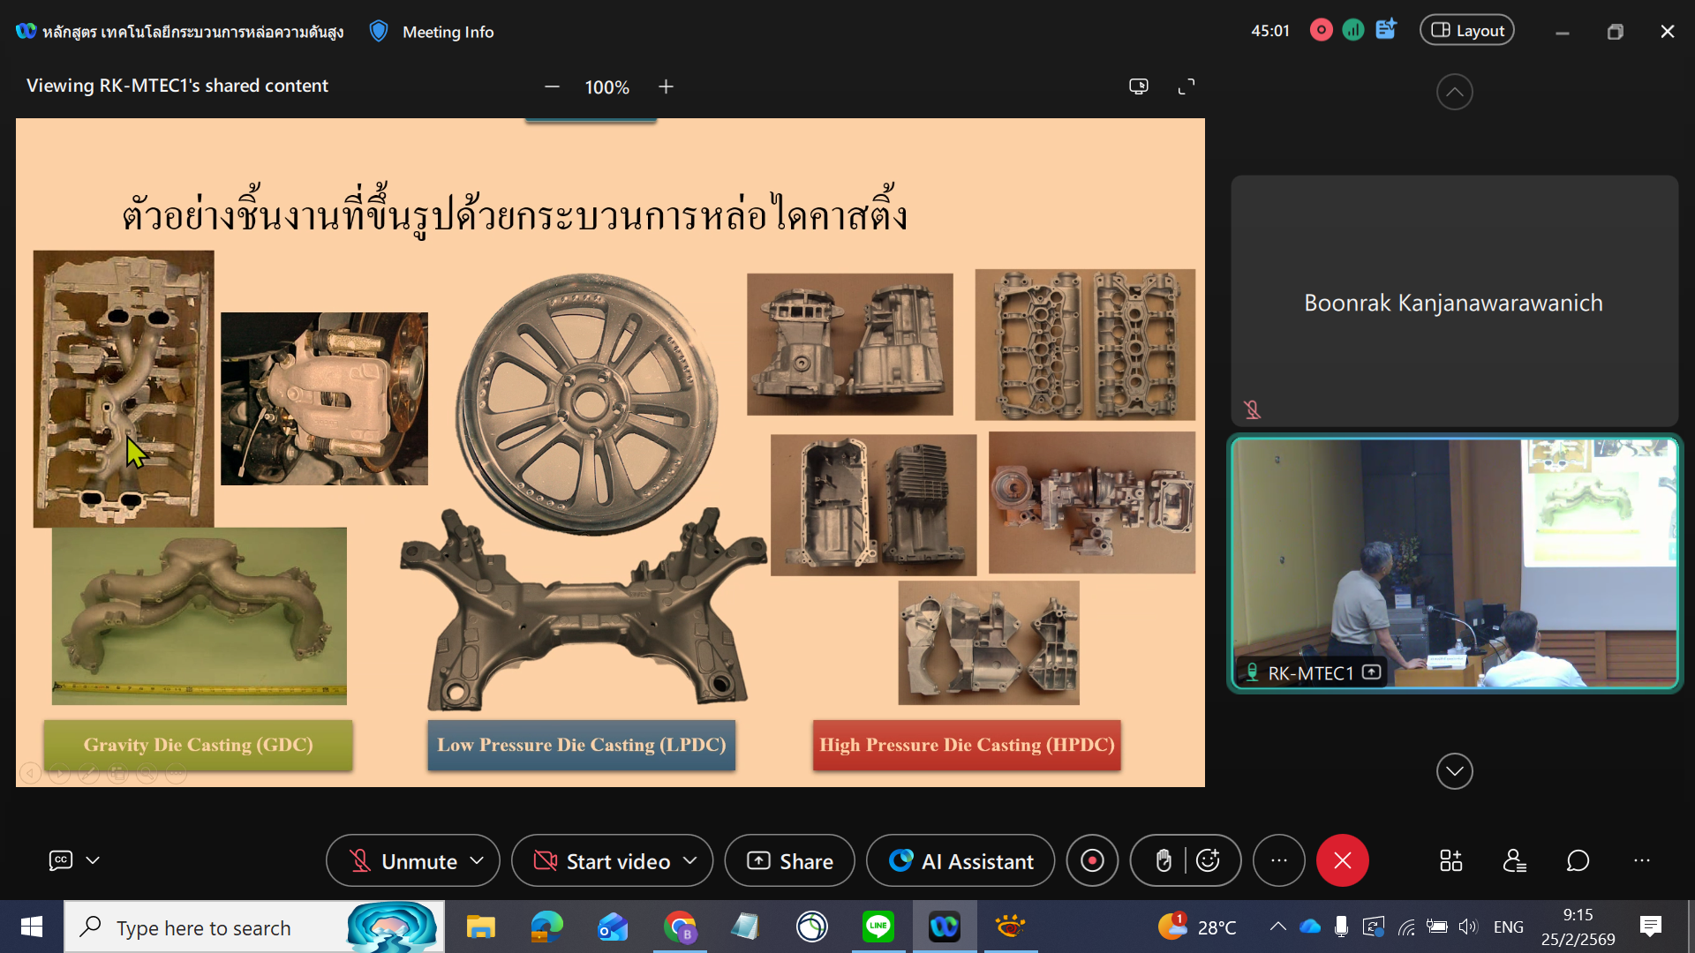Viewport: 1695px width, 953px height.
Task: Open Meeting Info
Action: [x=448, y=32]
